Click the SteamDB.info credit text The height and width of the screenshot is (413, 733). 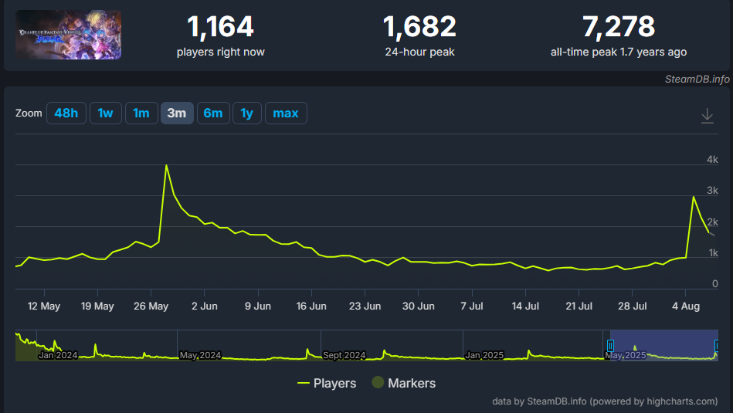(697, 79)
